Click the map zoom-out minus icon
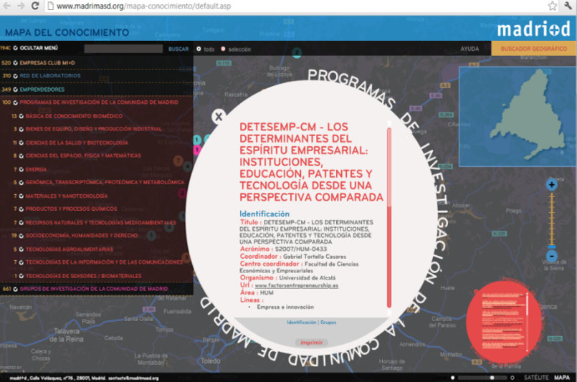The height and width of the screenshot is (382, 577). tap(551, 256)
